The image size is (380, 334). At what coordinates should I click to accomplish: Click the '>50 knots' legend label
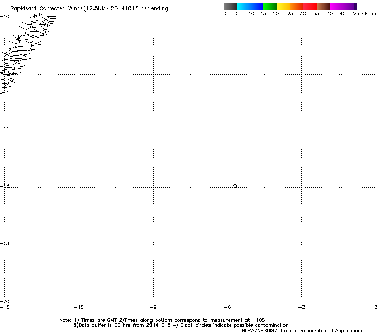click(x=365, y=14)
